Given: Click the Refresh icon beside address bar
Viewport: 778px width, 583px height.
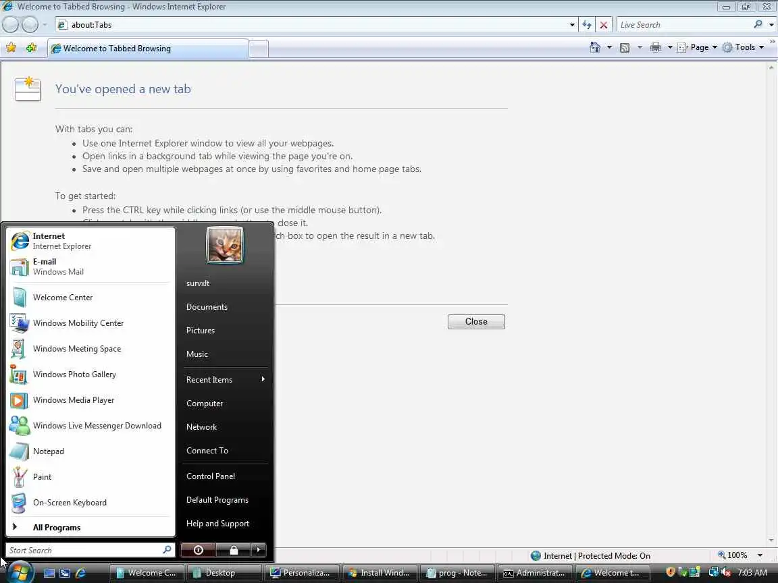Looking at the screenshot, I should tap(587, 25).
